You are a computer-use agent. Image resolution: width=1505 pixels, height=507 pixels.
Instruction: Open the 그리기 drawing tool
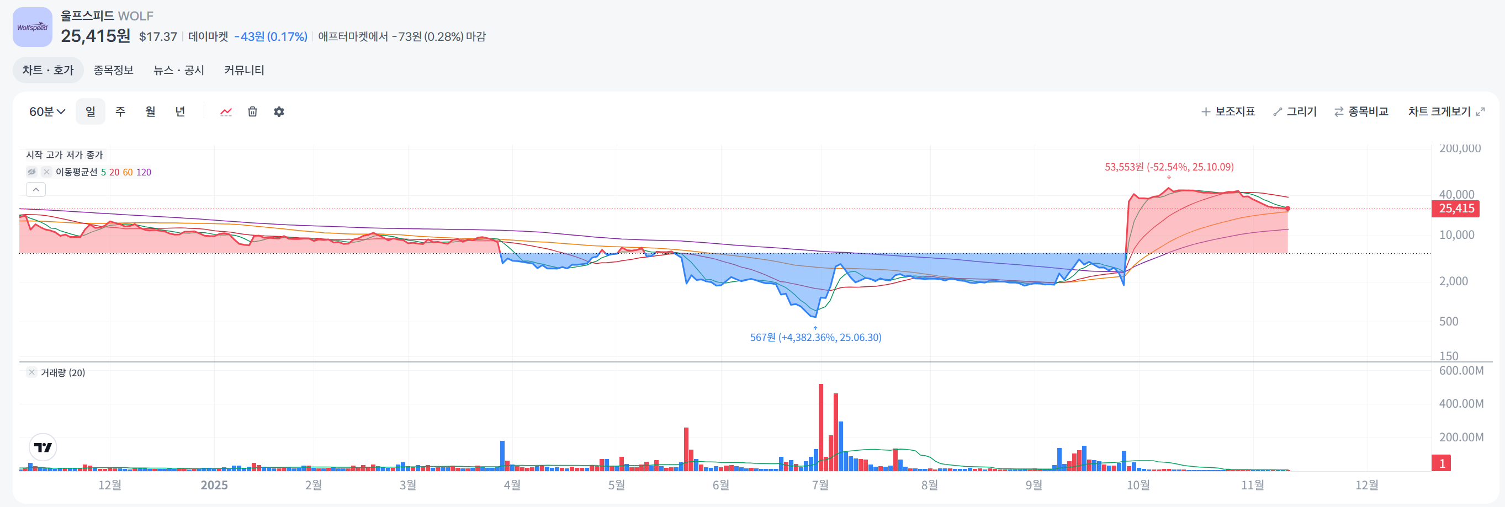(x=1295, y=111)
